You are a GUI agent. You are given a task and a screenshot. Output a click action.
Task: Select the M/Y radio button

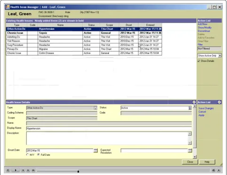27,155
